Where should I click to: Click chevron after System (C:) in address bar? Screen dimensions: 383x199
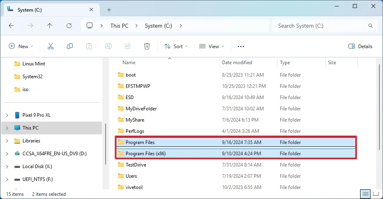(x=181, y=26)
